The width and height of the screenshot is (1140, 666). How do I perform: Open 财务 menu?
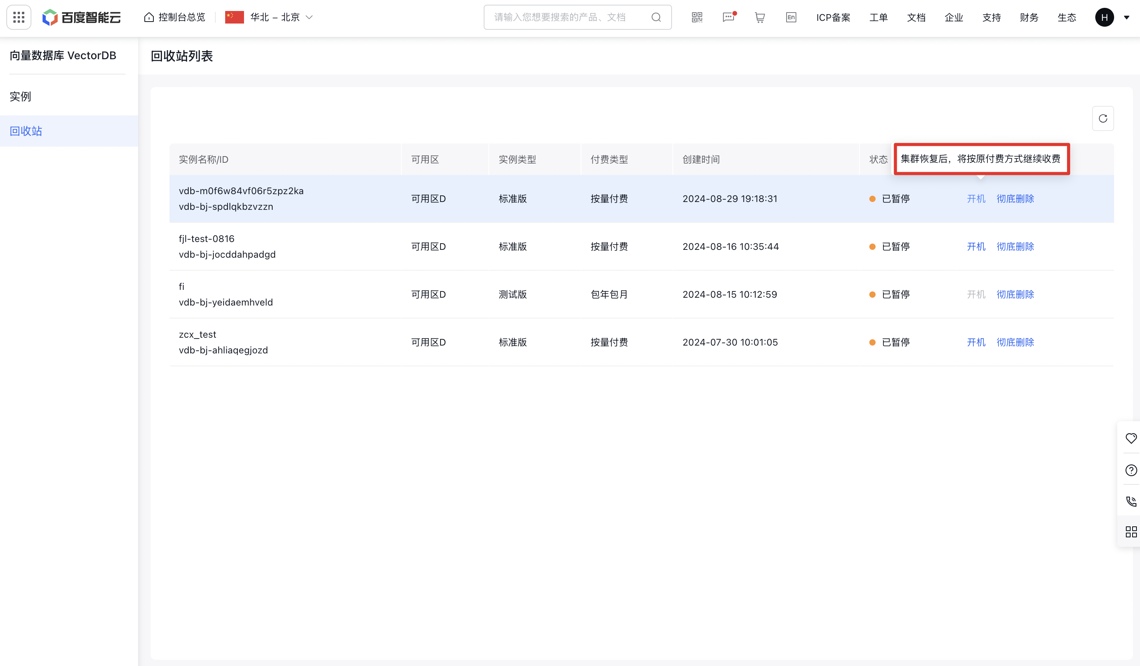coord(1029,17)
